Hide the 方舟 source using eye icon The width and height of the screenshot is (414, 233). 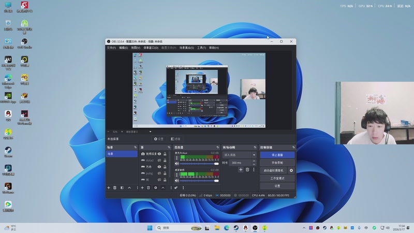(x=159, y=167)
